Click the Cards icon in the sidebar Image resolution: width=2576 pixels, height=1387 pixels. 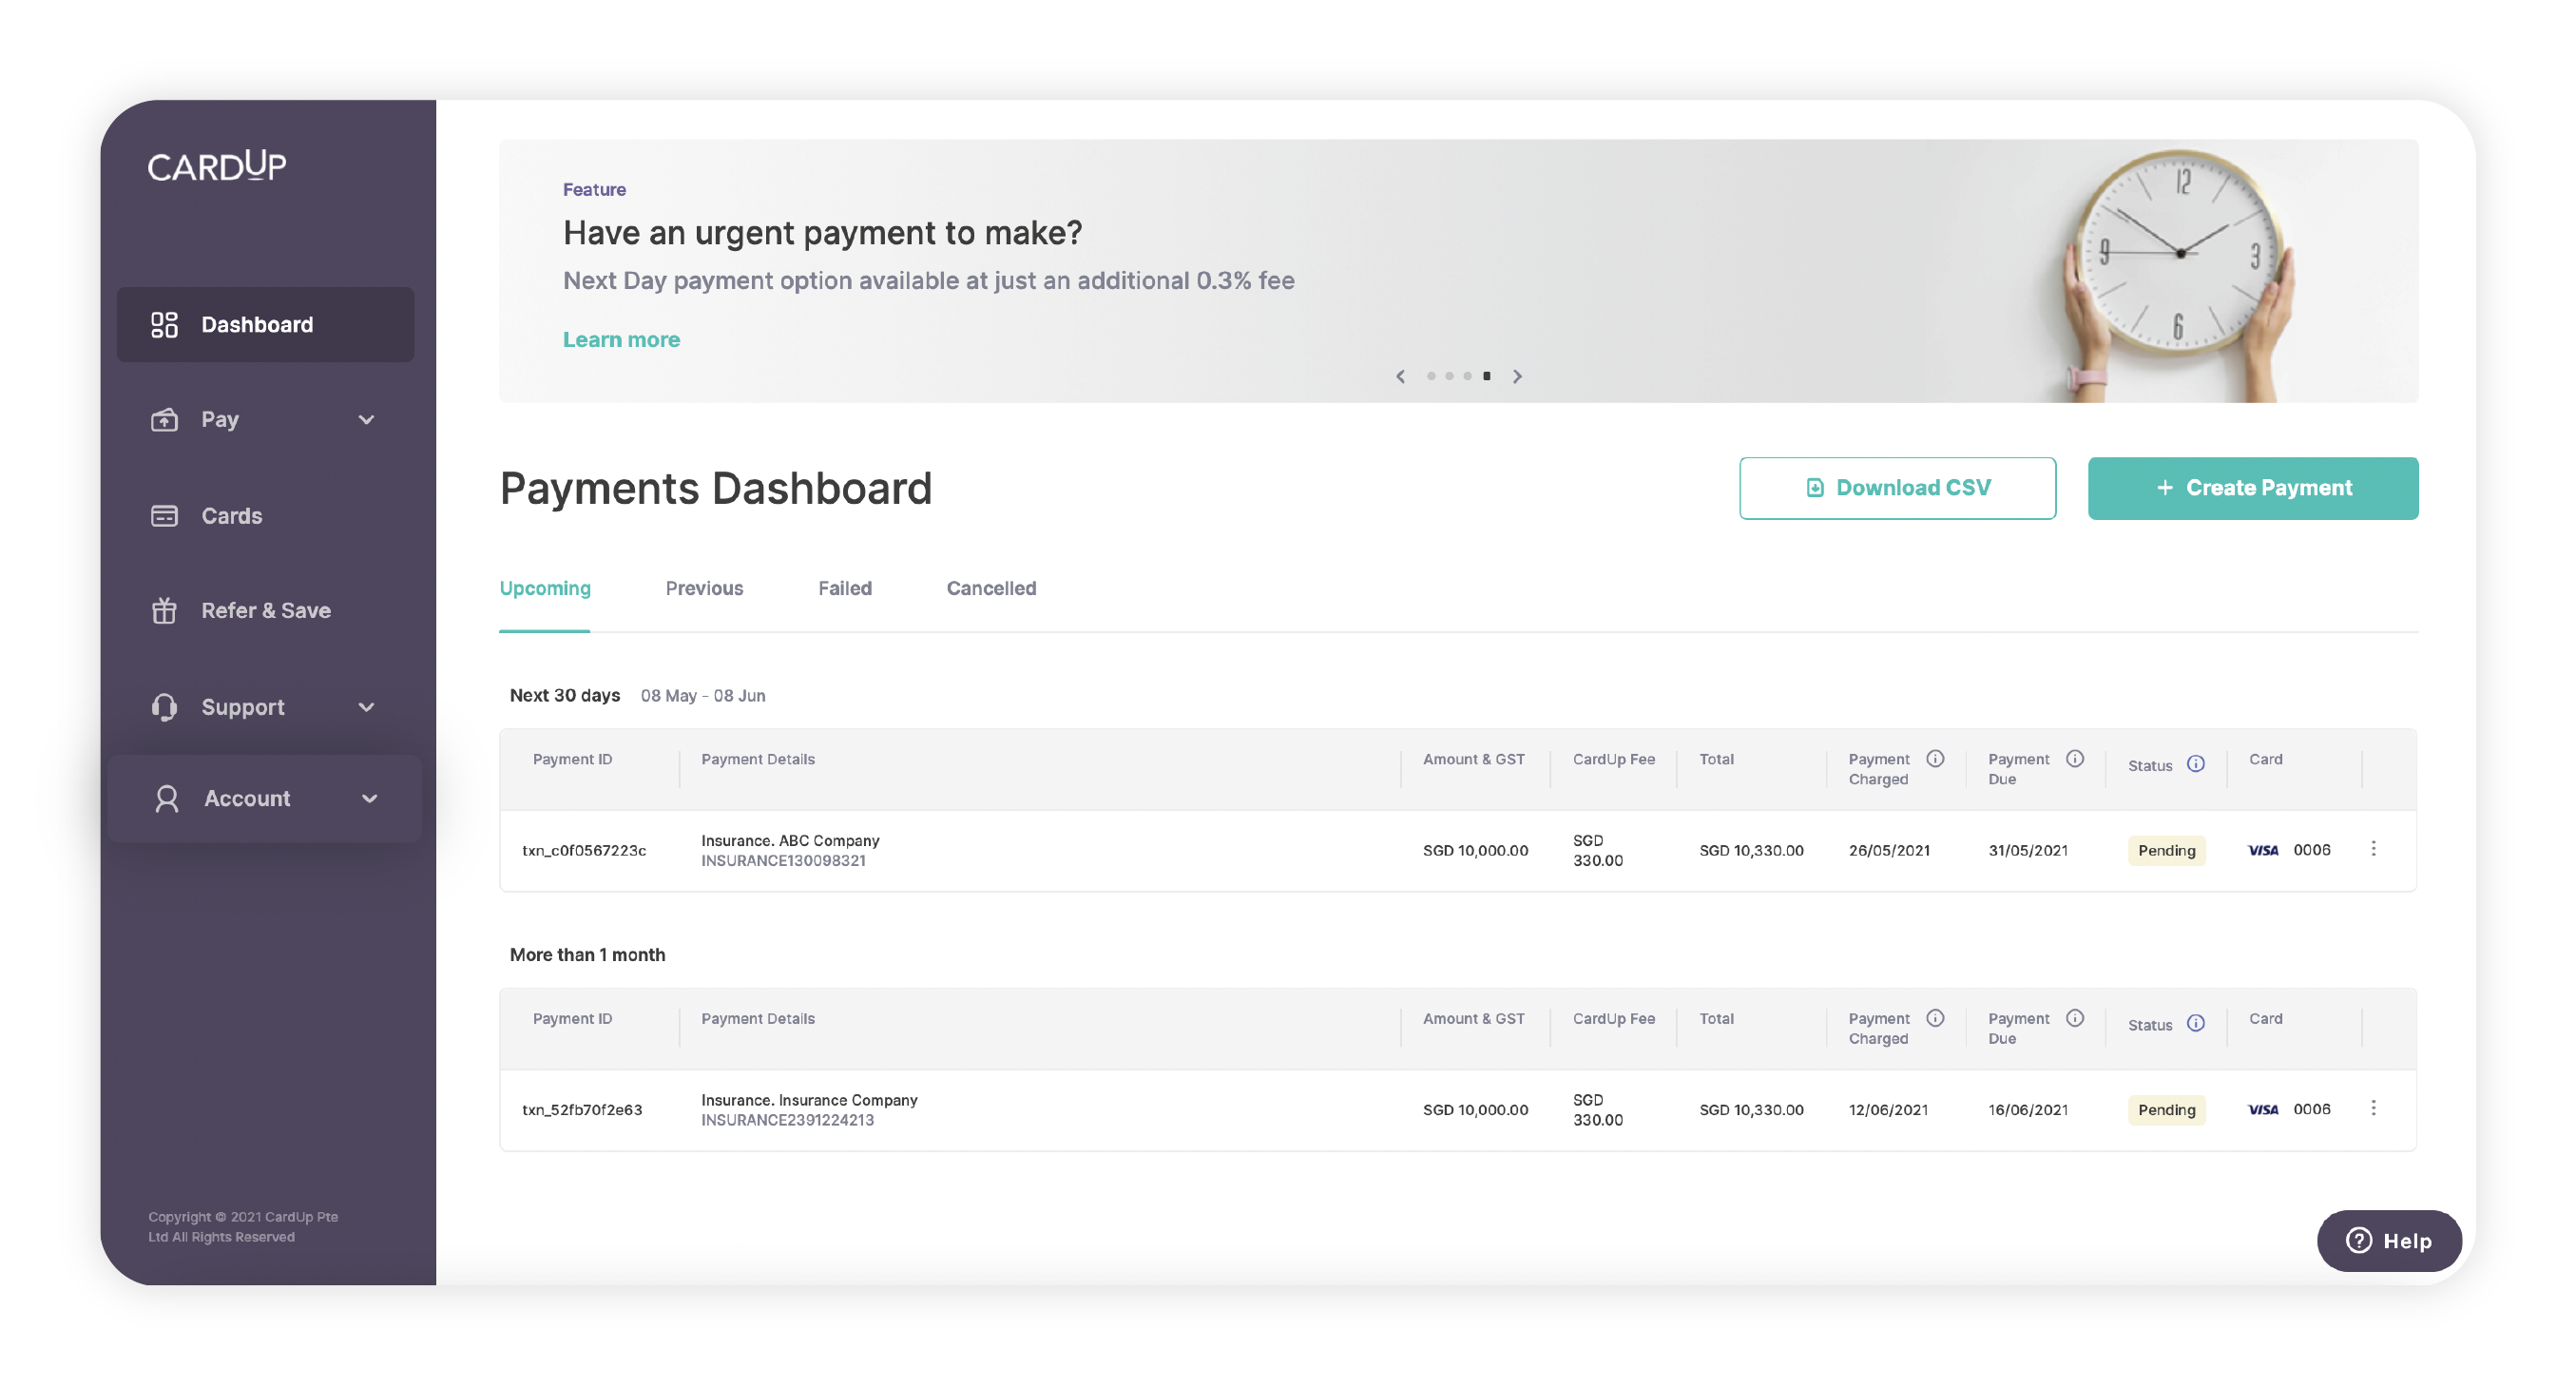pyautogui.click(x=164, y=516)
